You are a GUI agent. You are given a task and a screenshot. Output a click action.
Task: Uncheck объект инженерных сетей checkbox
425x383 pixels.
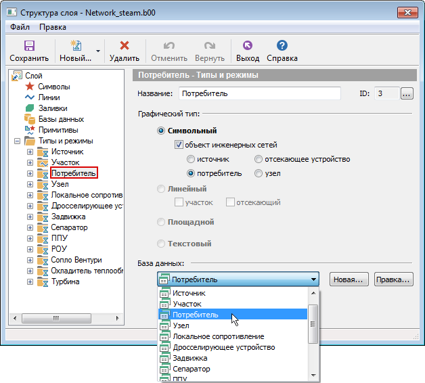point(179,145)
